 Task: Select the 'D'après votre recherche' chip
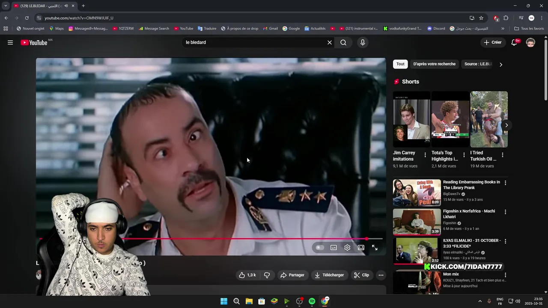[x=434, y=64]
